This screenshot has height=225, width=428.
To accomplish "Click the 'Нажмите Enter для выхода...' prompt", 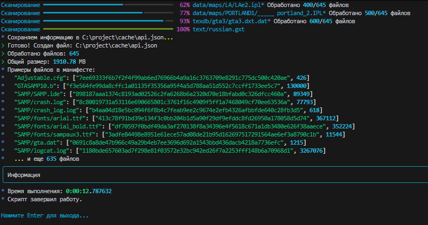I will coord(45,215).
